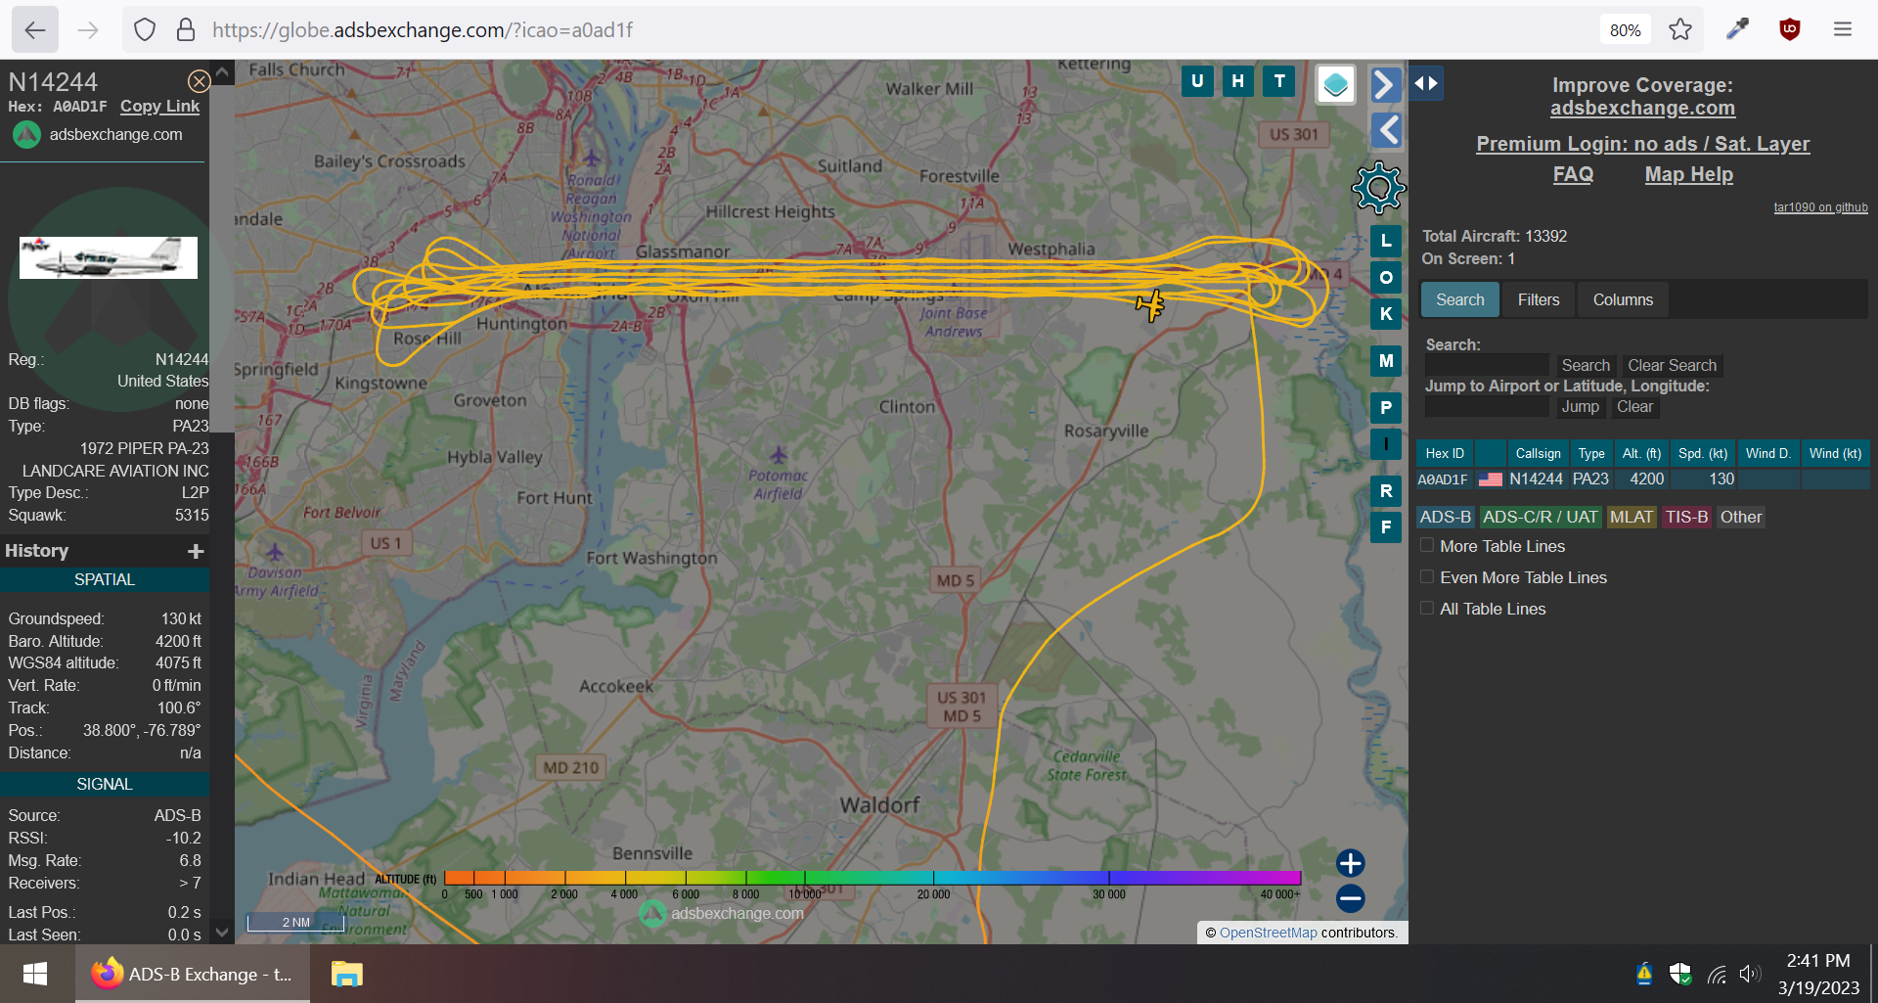Screen dimensions: 1878x1003
Task: Click the Copy Link link
Action: pyautogui.click(x=159, y=107)
